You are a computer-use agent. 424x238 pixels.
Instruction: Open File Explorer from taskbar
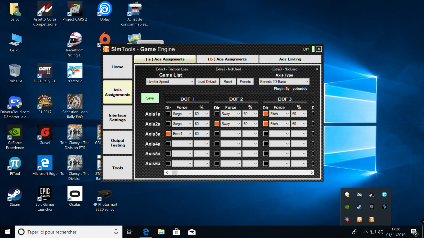[161, 232]
